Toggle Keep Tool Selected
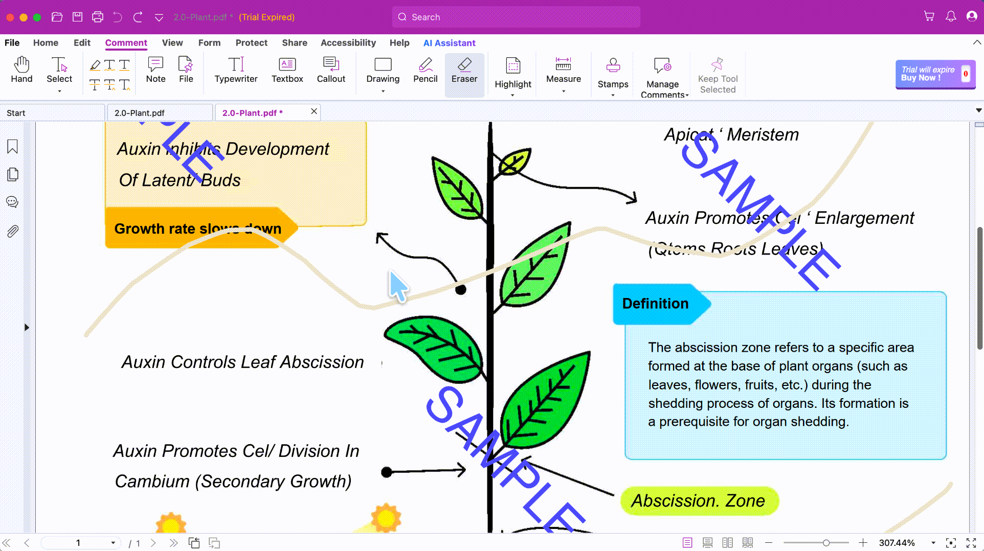This screenshot has height=551, width=984. click(x=718, y=75)
